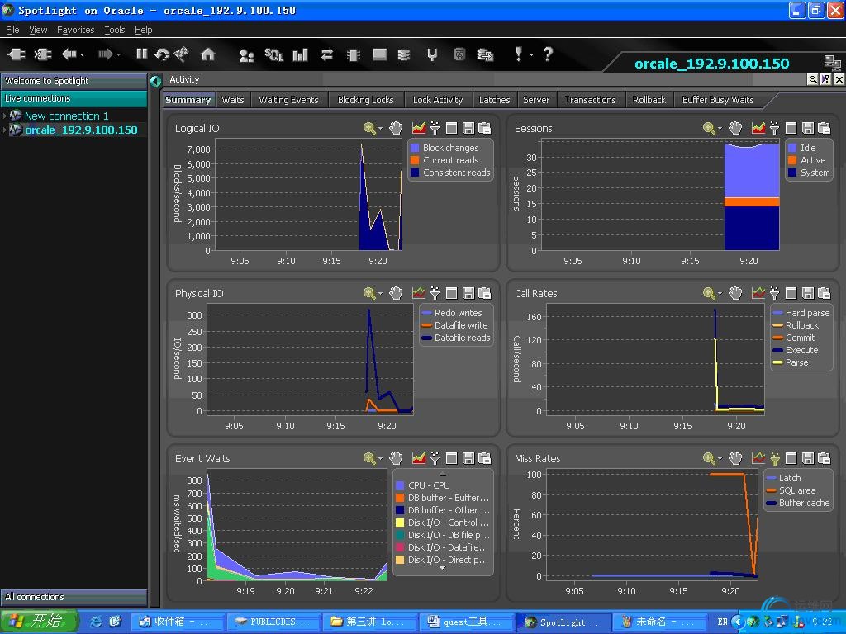Save the Sessions chart via disk icon
The width and height of the screenshot is (846, 634).
tap(808, 128)
